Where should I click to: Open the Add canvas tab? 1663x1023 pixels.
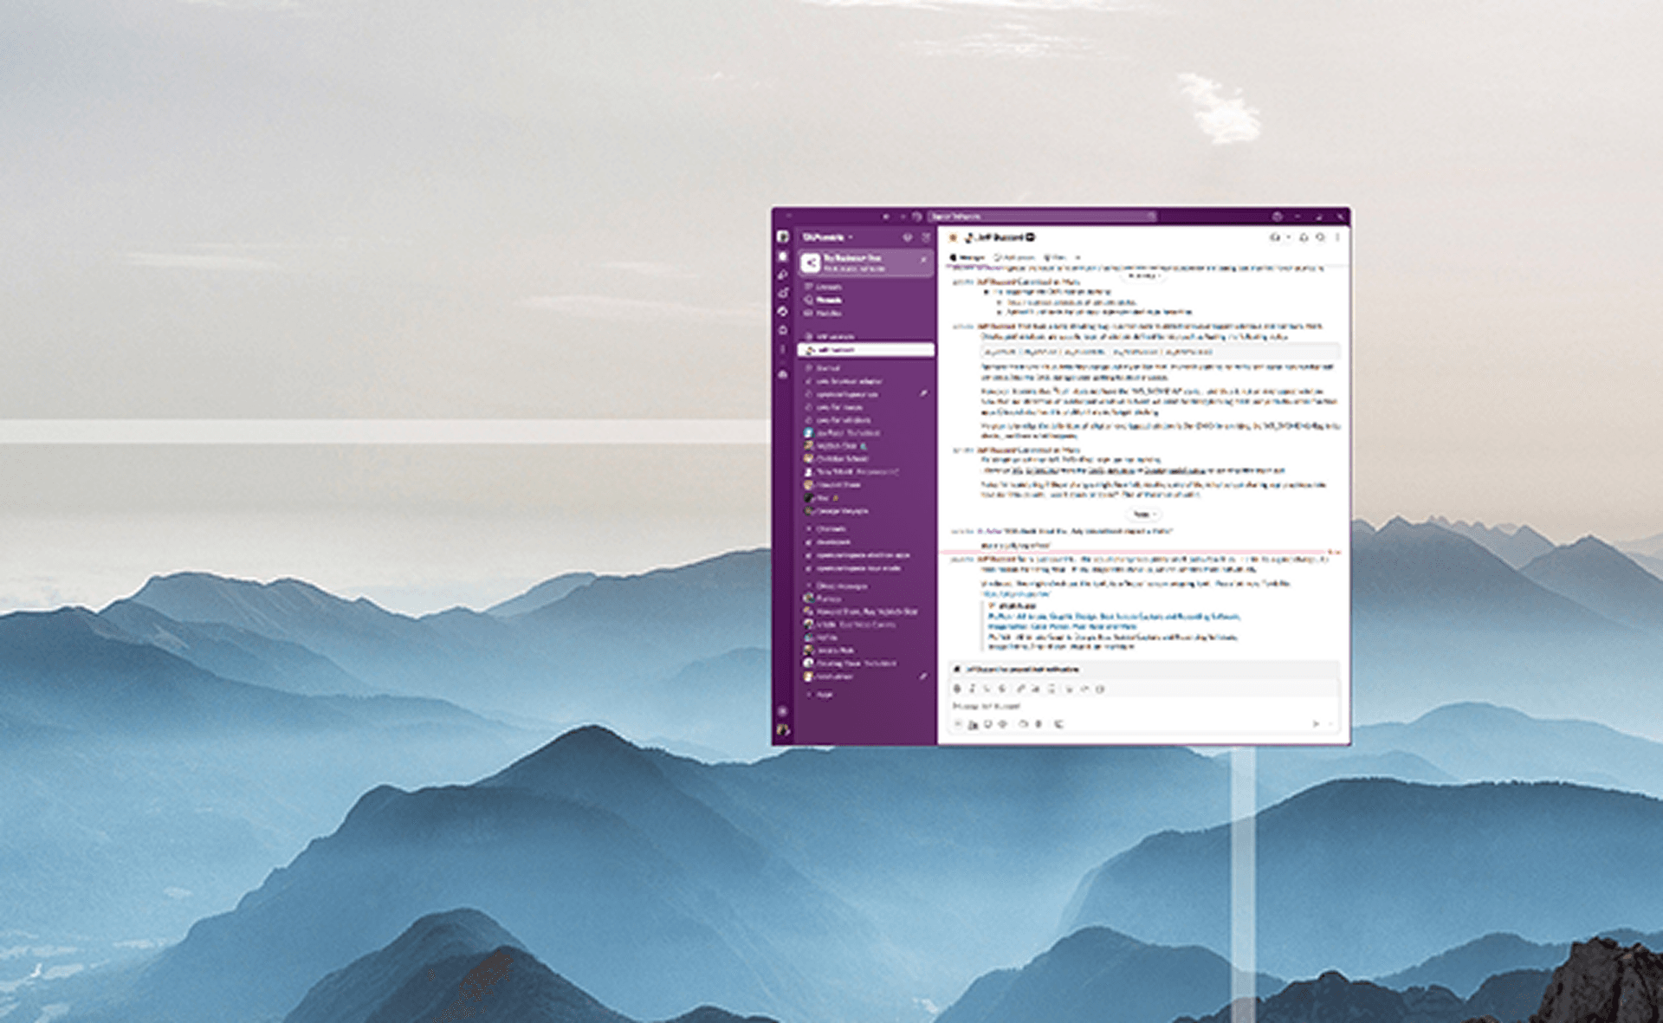point(1015,257)
